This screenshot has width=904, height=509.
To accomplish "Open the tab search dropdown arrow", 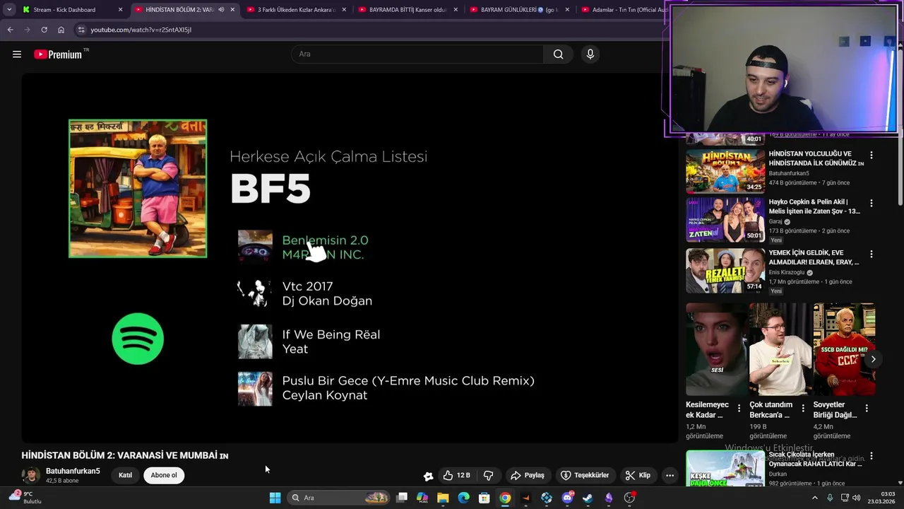I will point(9,10).
